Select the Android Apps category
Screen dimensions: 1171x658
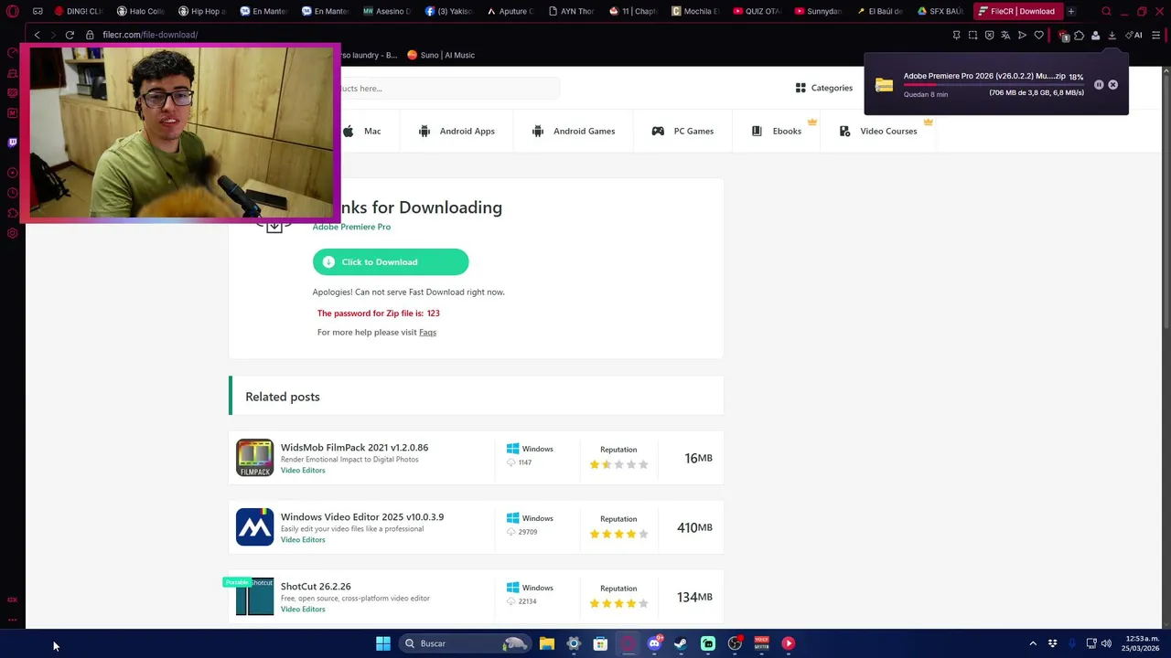[x=457, y=131]
